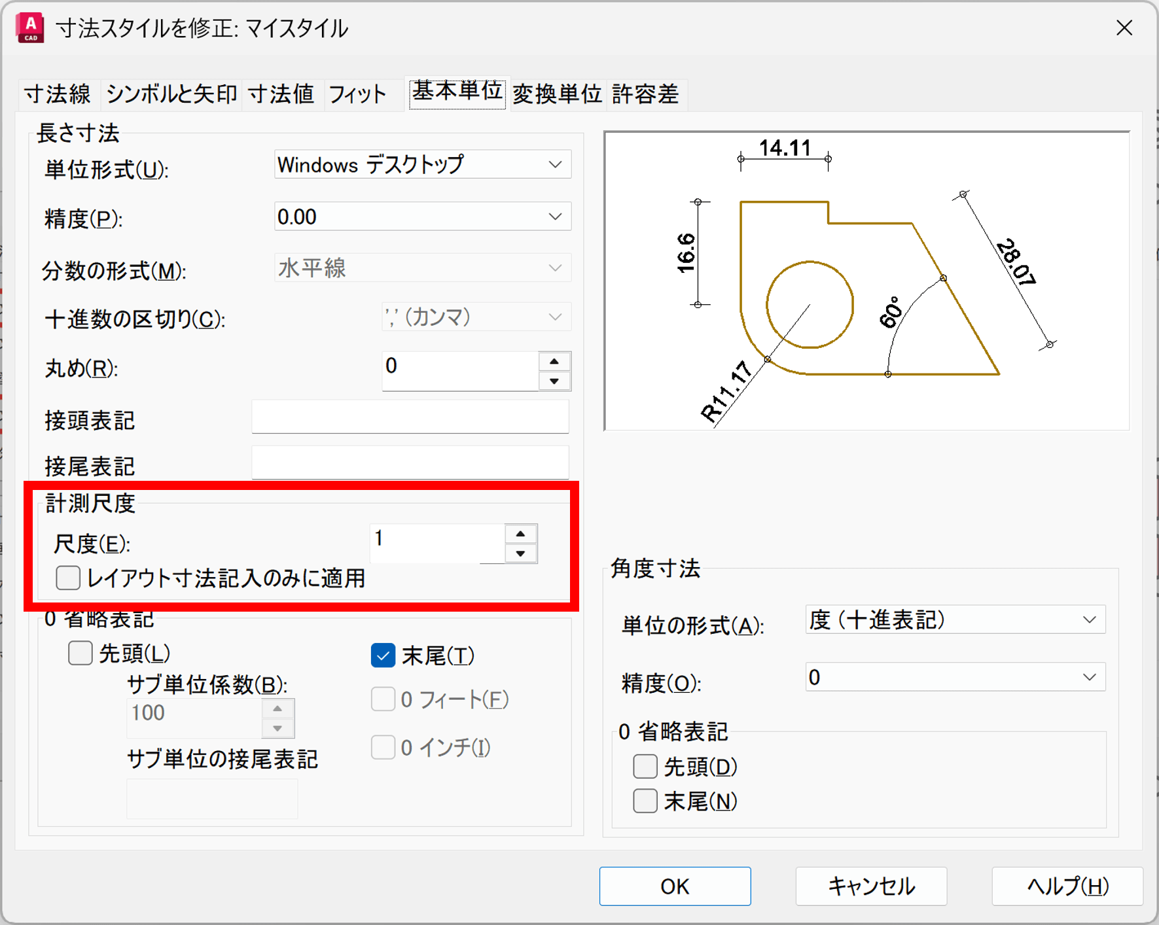Click the 丸め(R) up spinner arrow

(554, 362)
